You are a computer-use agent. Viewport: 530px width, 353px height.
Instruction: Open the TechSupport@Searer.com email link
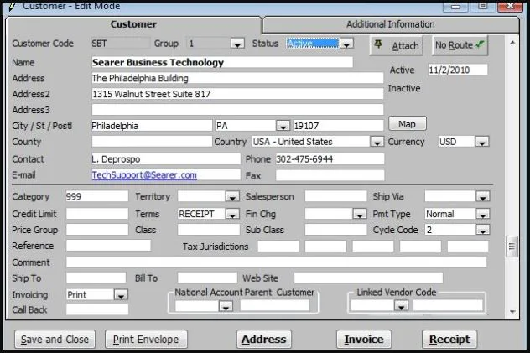click(x=144, y=175)
